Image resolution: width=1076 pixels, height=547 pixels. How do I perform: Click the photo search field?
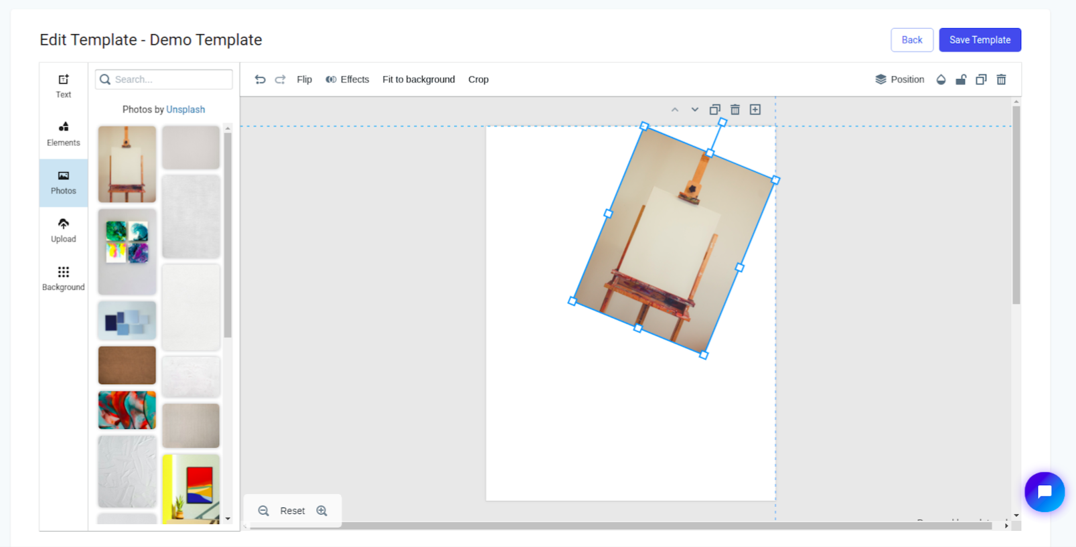[164, 79]
